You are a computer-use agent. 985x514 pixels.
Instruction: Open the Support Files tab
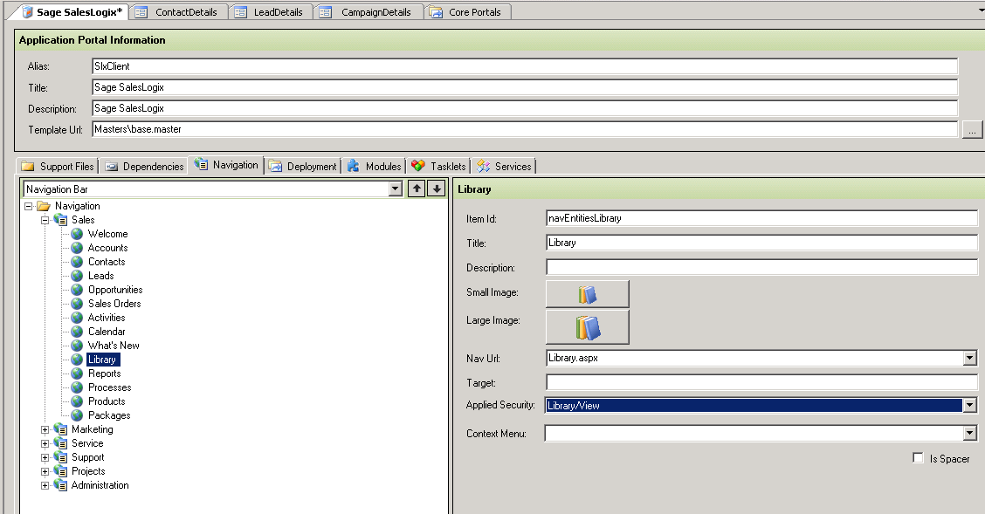pos(58,167)
